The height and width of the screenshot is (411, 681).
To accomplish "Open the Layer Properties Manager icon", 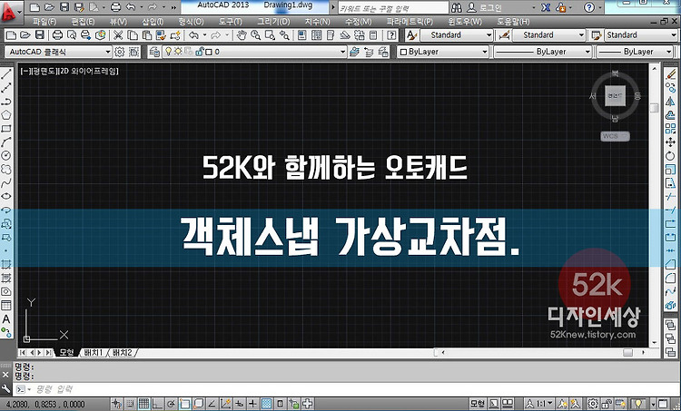I will click(154, 52).
